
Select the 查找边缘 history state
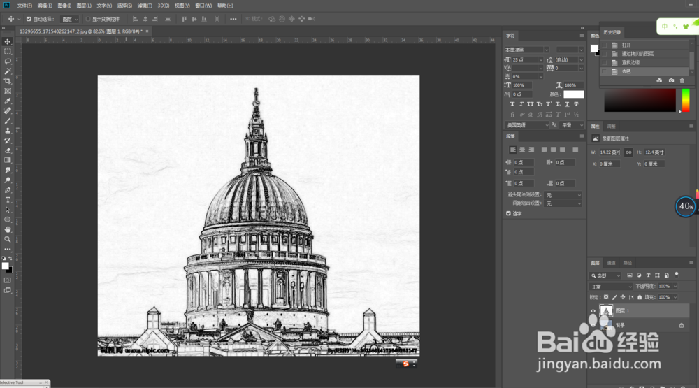coord(645,62)
